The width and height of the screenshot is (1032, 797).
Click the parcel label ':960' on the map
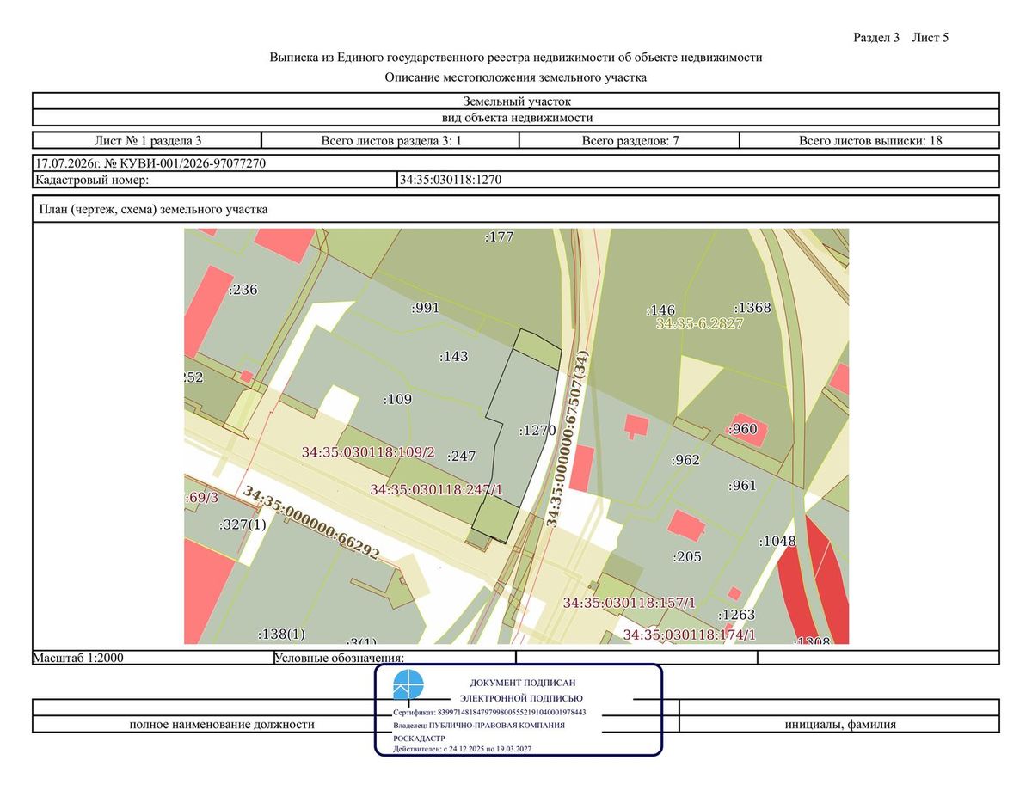coord(742,429)
